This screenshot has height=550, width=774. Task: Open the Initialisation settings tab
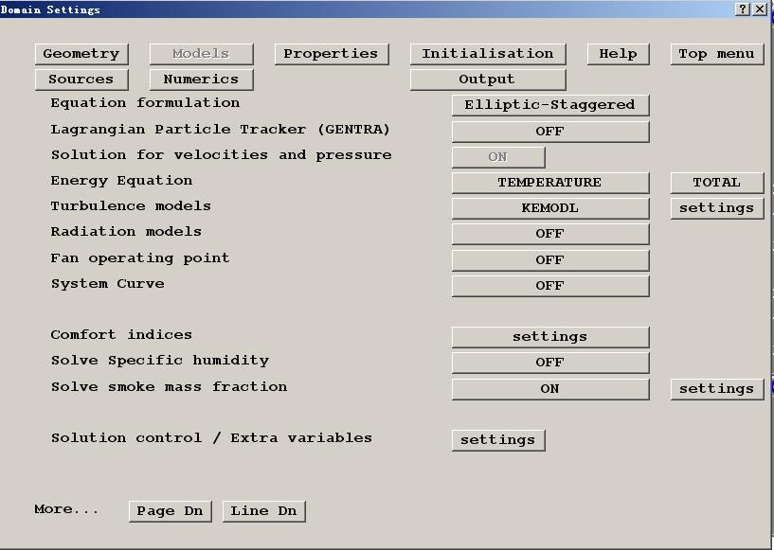coord(487,54)
